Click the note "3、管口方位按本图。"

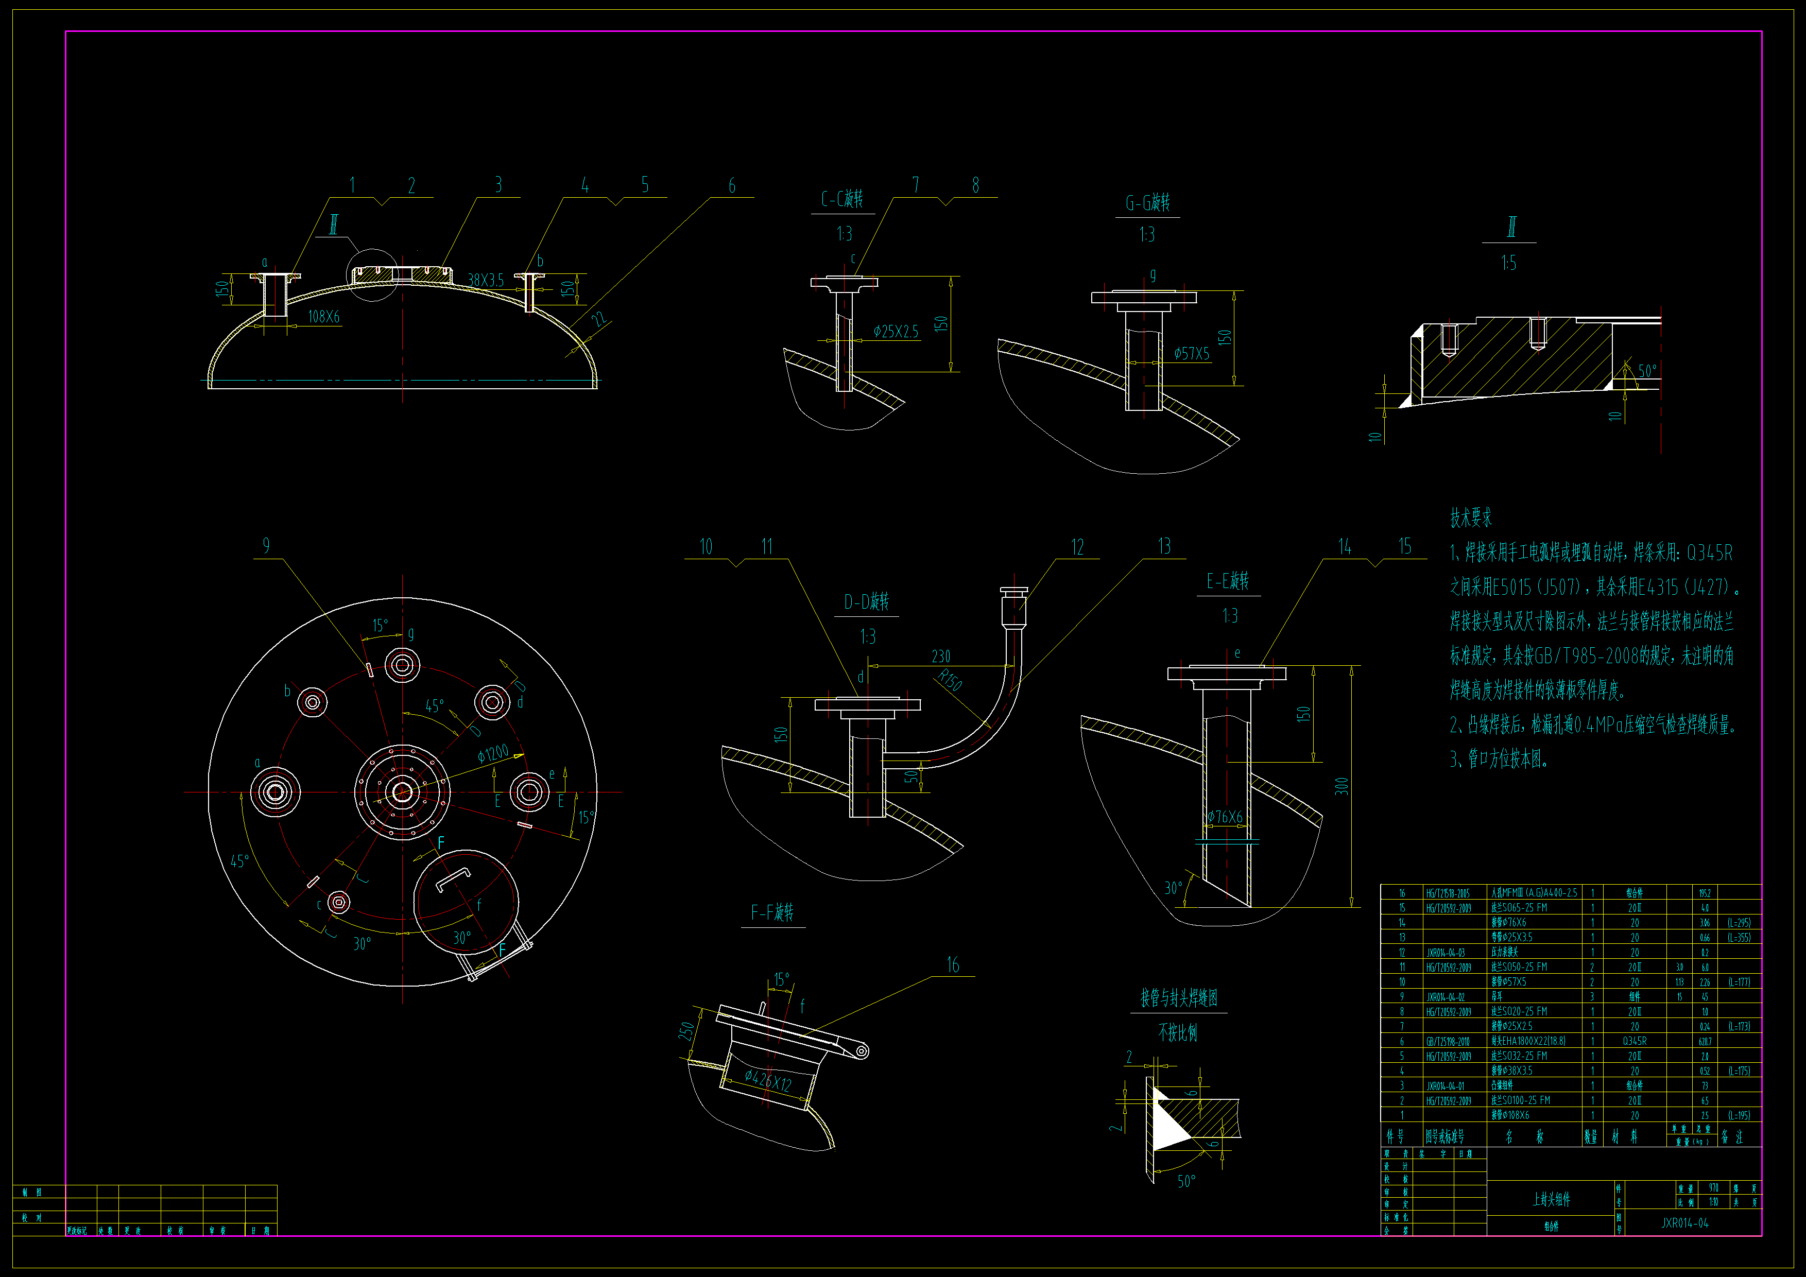click(x=1499, y=759)
